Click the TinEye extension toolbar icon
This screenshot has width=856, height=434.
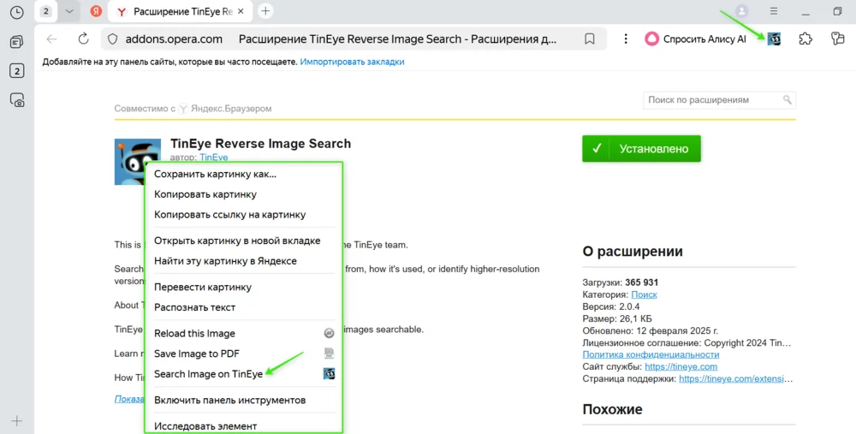pos(774,39)
